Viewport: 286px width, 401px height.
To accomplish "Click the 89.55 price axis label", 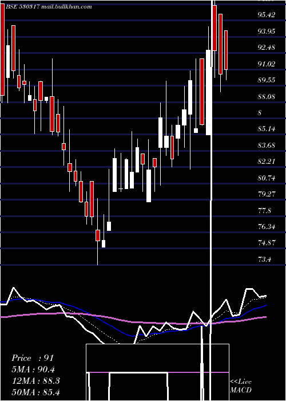I will click(267, 80).
